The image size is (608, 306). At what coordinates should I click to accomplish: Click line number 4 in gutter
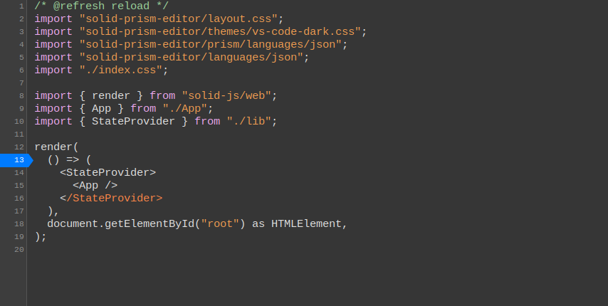[x=21, y=45]
